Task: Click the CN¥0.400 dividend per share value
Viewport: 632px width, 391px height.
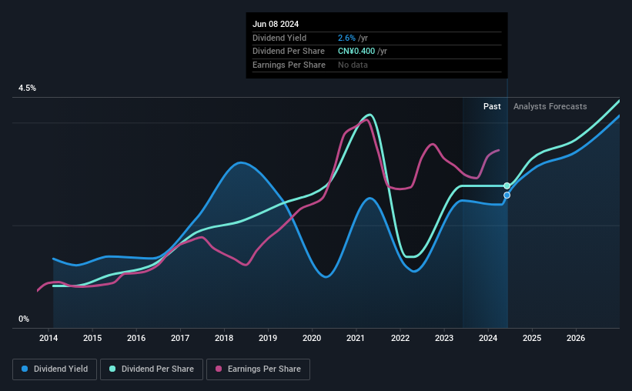Action: point(356,52)
